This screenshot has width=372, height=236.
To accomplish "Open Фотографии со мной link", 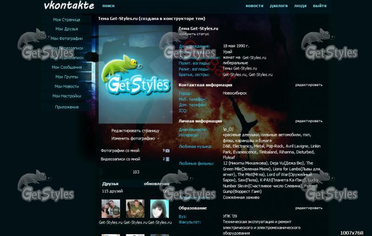I will (120, 150).
